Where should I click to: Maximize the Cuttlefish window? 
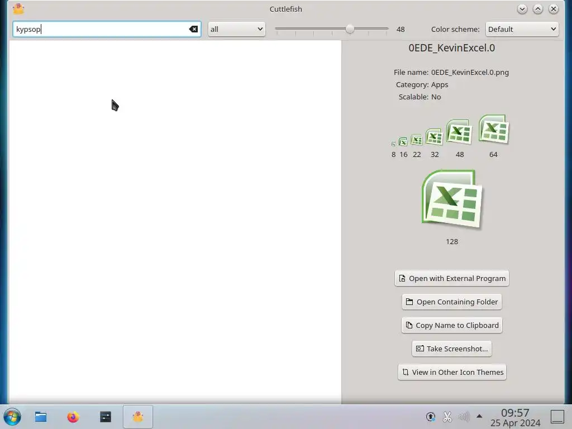pos(538,9)
